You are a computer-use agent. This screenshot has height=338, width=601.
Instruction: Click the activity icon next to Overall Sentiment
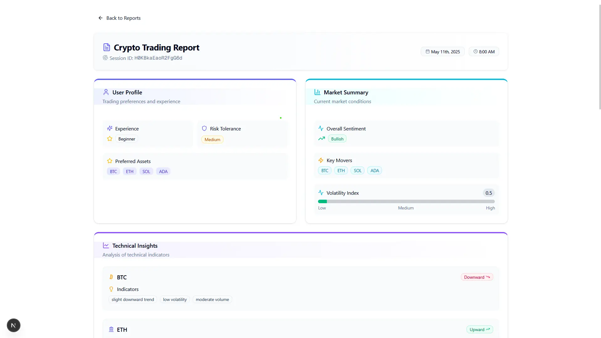[321, 128]
